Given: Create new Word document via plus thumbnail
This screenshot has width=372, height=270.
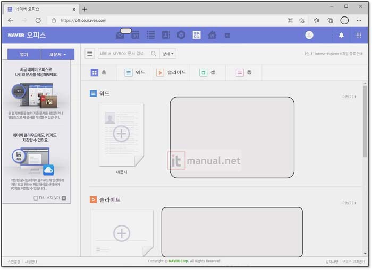Looking at the screenshot, I should click(122, 134).
